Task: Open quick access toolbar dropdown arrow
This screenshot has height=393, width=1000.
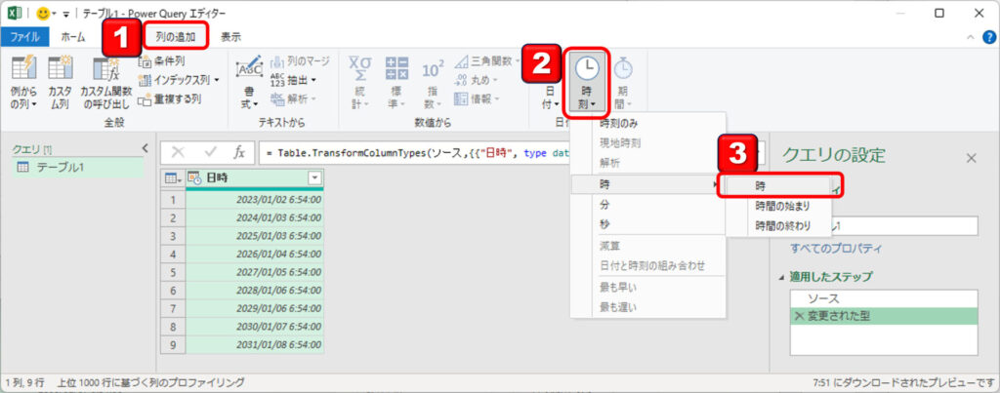Action: point(65,14)
